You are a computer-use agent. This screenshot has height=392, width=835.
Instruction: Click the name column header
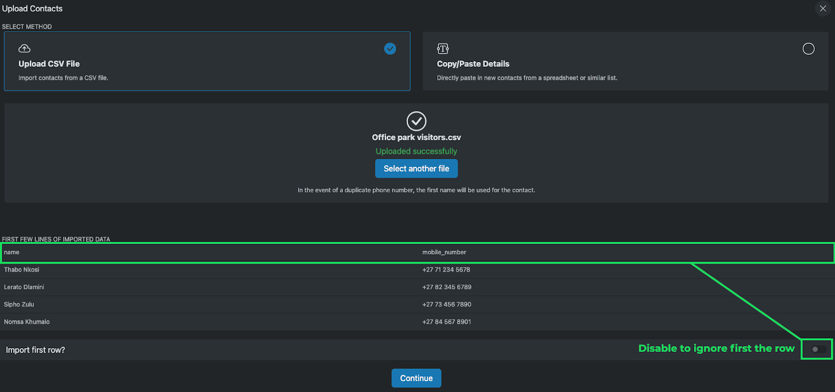point(12,252)
